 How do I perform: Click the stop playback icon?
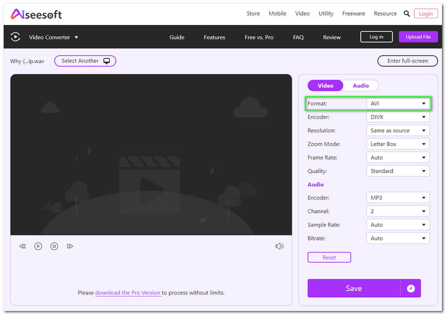[x=54, y=246]
